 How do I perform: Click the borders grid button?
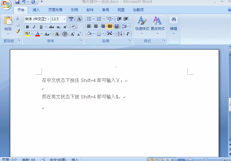pos(99,34)
